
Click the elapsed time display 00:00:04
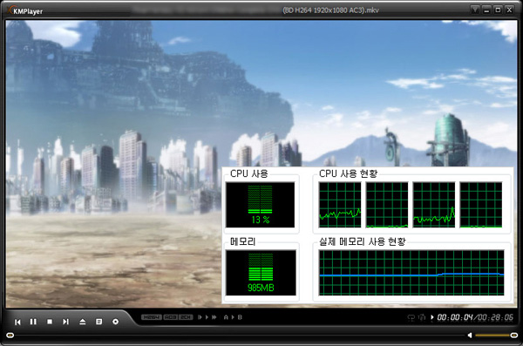tap(455, 317)
